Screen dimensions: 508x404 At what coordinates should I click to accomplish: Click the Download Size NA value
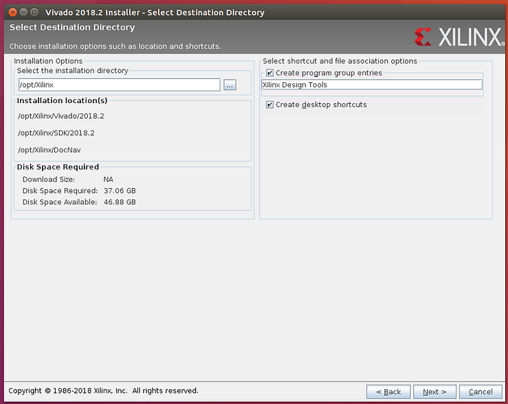coord(108,179)
